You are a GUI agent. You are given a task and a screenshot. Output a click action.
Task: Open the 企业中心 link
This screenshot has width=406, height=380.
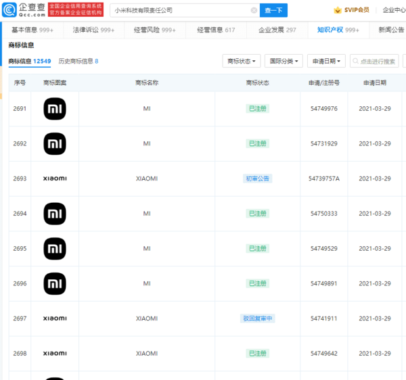click(394, 10)
